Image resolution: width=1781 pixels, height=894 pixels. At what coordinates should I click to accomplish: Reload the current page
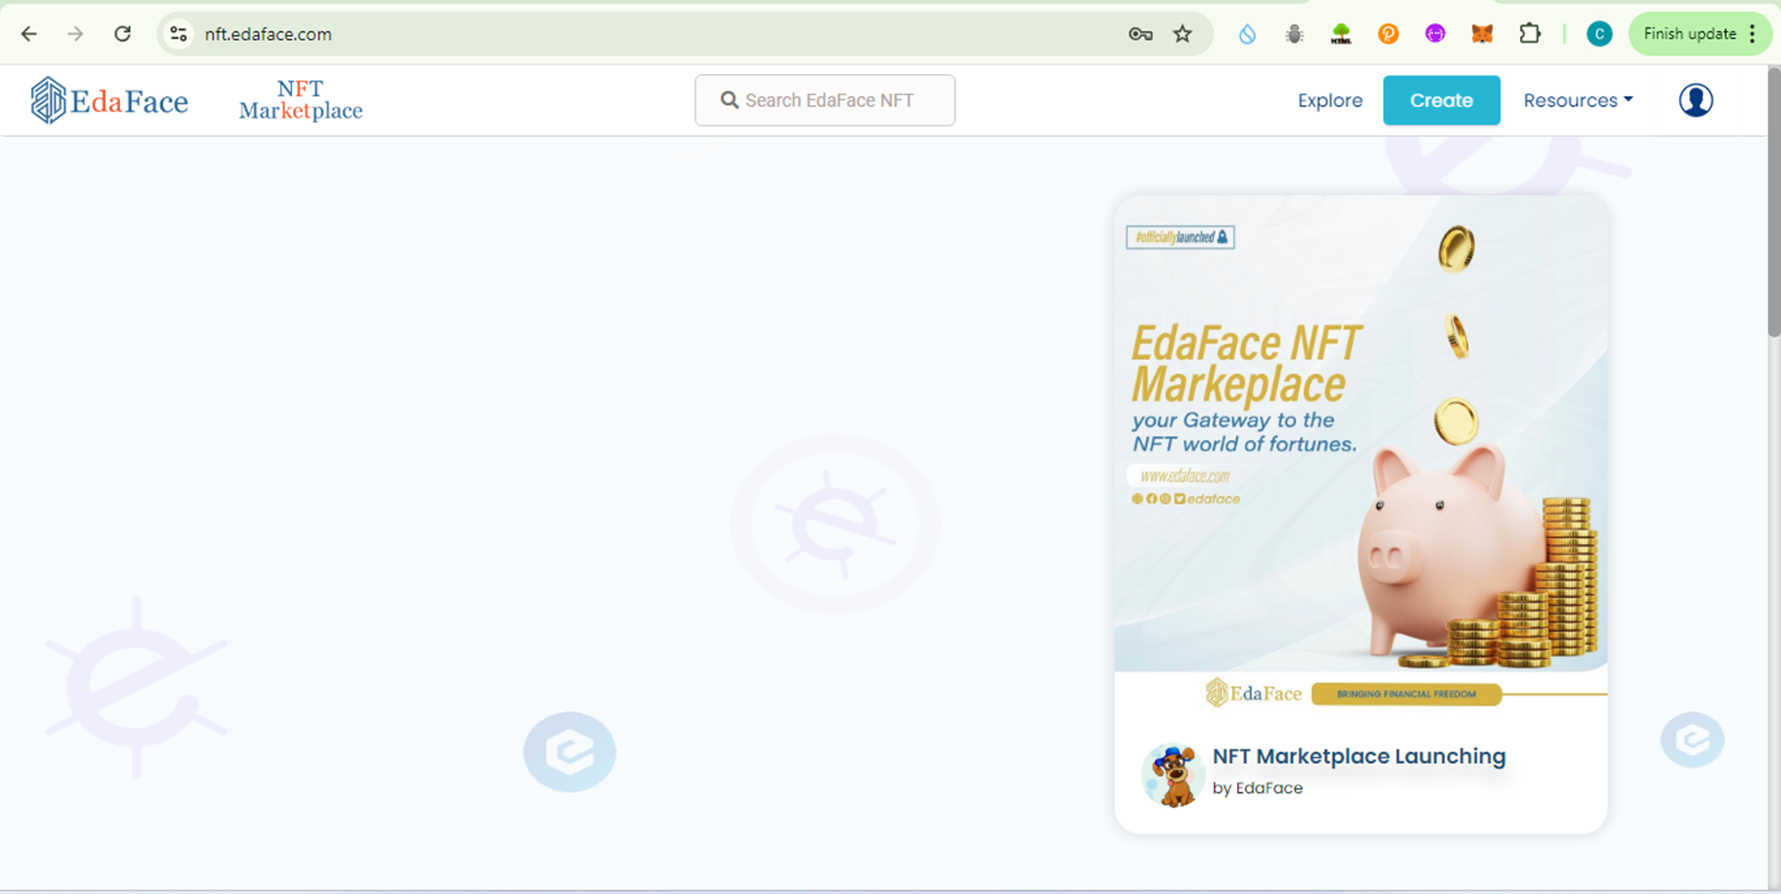click(123, 34)
